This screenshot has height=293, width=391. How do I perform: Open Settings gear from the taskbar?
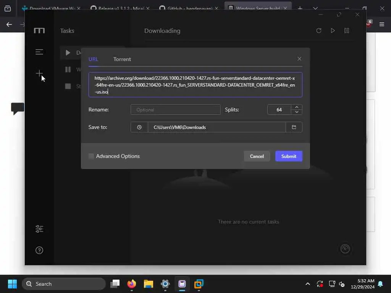[165, 284]
